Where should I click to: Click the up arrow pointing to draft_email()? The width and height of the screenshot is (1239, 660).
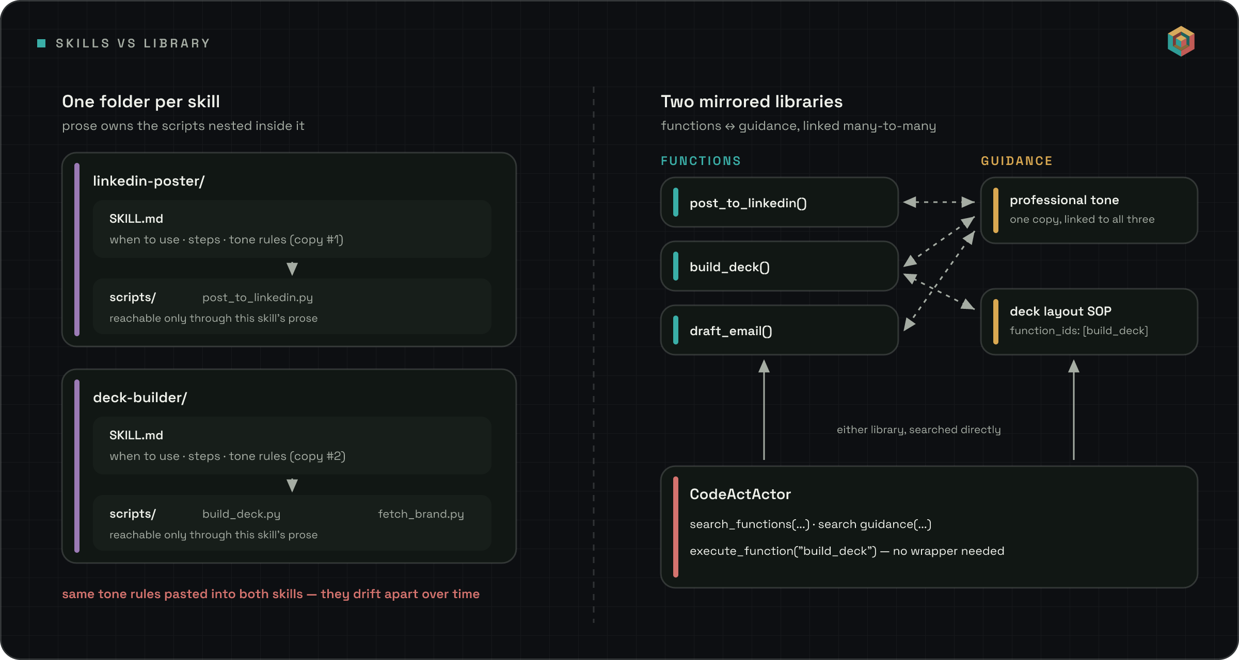click(x=764, y=410)
